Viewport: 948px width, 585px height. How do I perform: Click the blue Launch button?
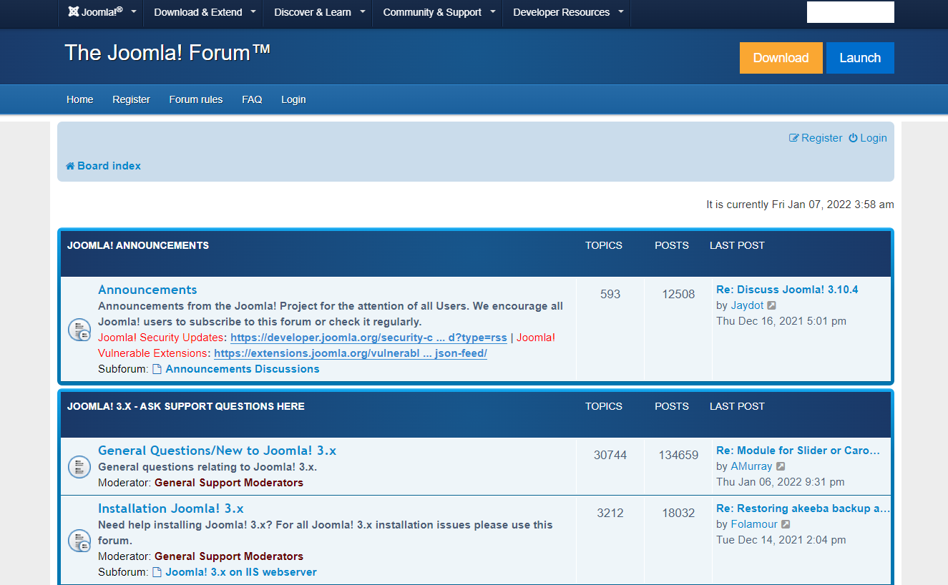(860, 58)
